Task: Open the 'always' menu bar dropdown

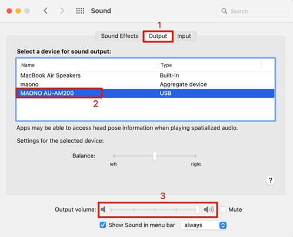Action: [x=204, y=225]
